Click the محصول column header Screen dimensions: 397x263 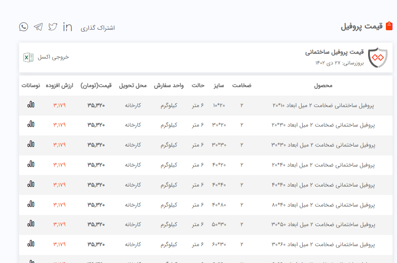(323, 85)
